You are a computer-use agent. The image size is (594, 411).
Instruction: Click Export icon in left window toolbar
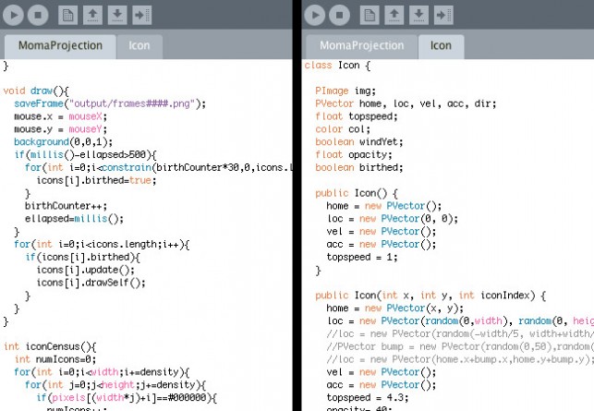point(142,15)
